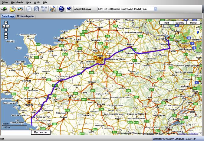Pan map down with arrow button
The width and height of the screenshot is (204, 141).
coord(6,30)
